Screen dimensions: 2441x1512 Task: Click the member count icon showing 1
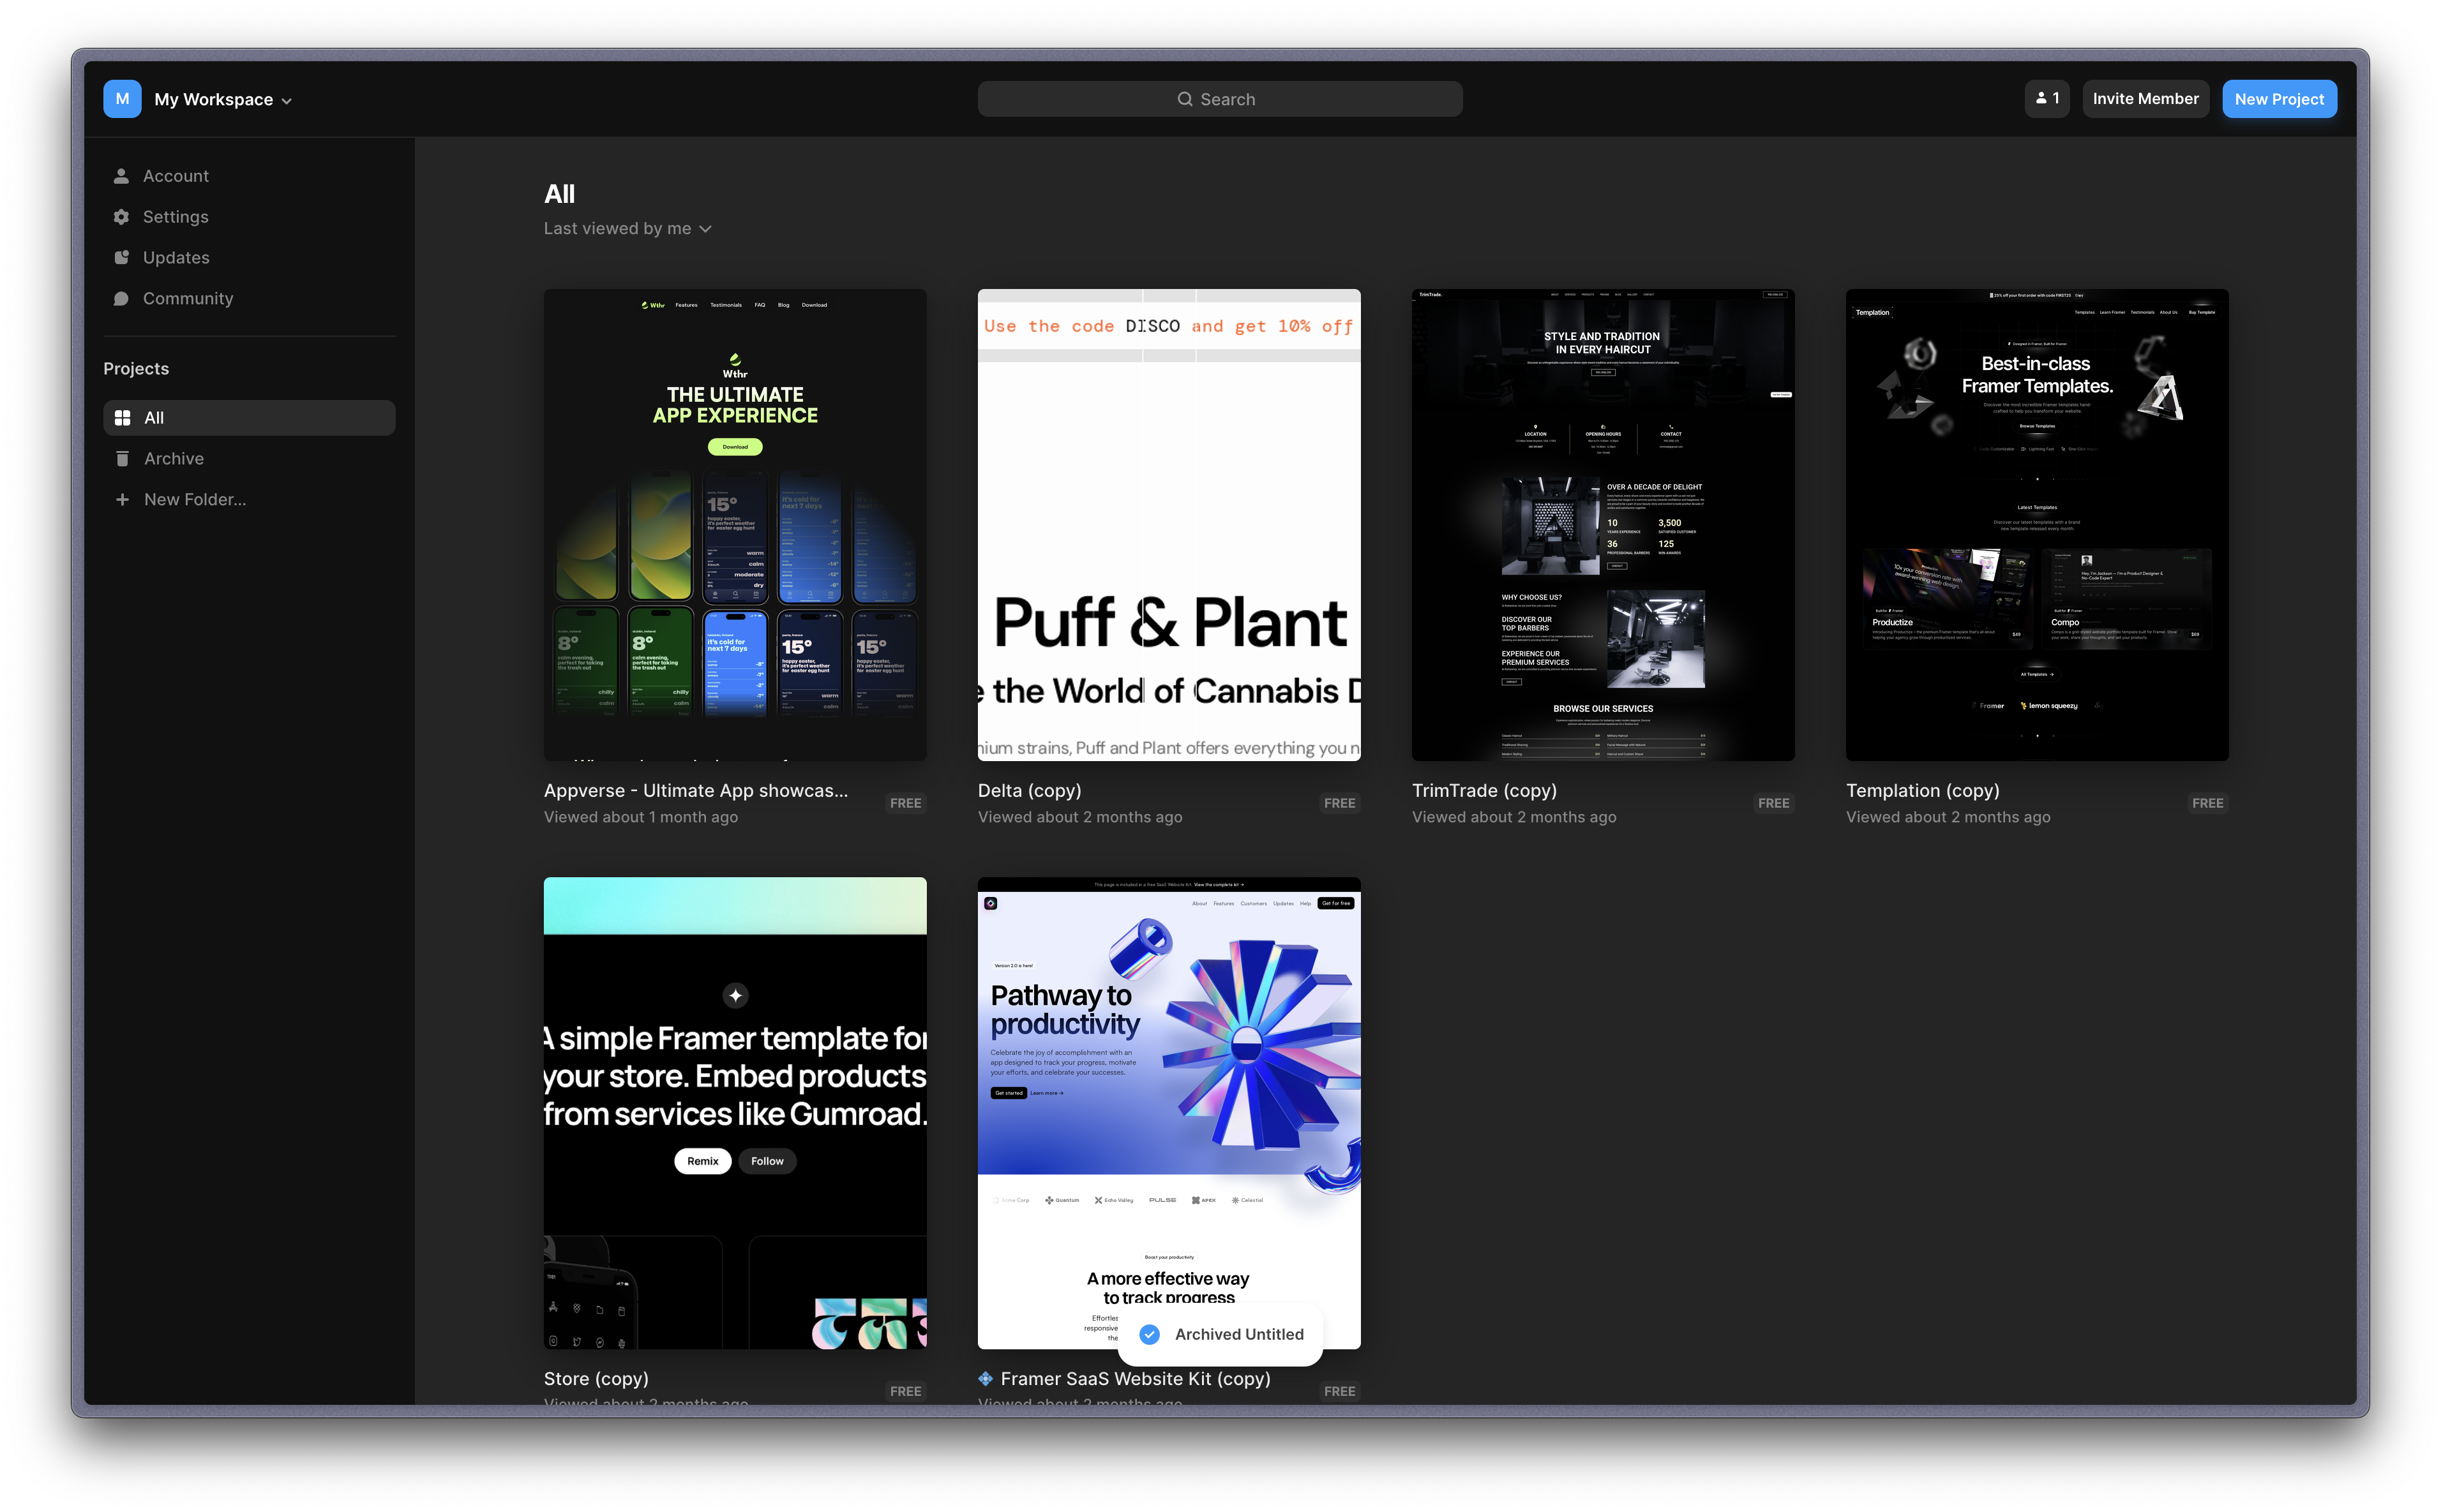click(2047, 98)
